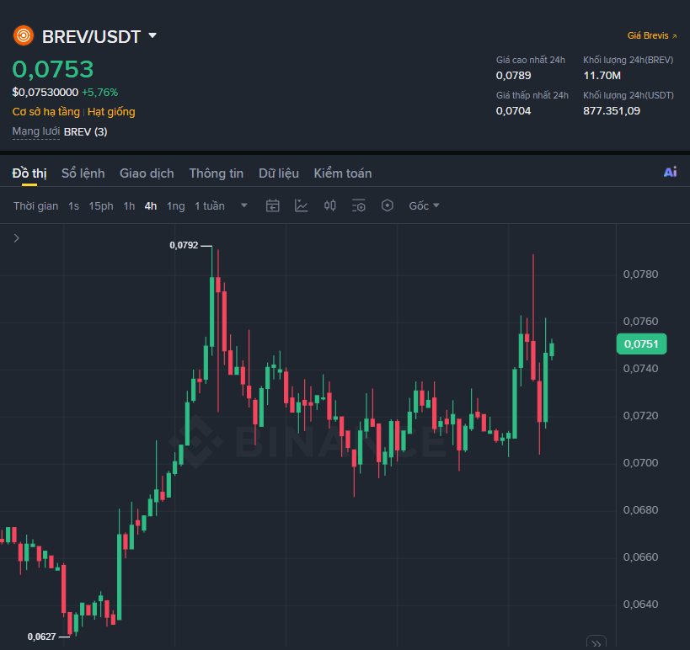690x650 pixels.
Task: Click the +5,76% change value
Action: pyautogui.click(x=100, y=93)
